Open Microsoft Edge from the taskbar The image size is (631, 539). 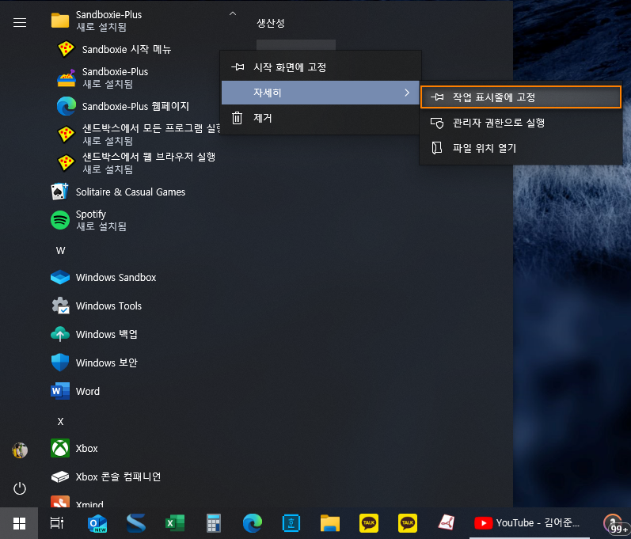point(253,523)
